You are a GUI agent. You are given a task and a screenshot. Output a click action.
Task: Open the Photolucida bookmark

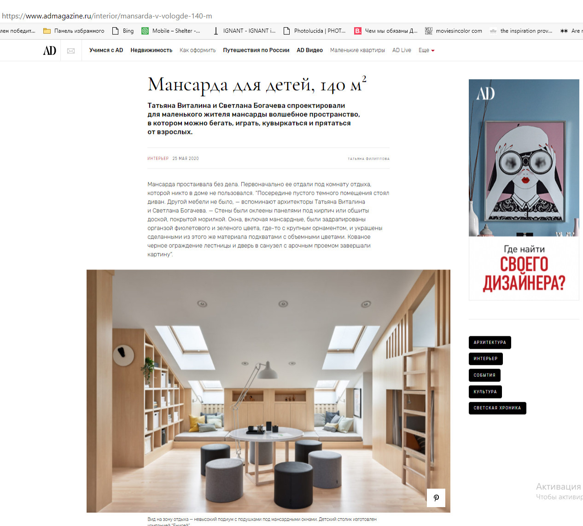(x=315, y=31)
